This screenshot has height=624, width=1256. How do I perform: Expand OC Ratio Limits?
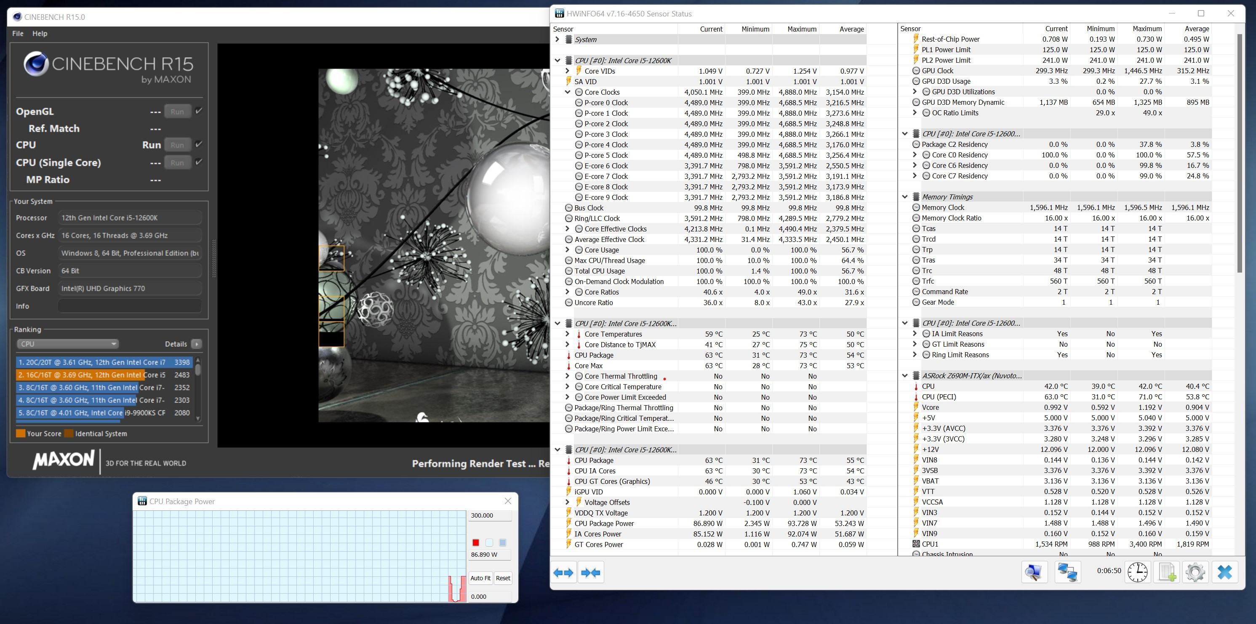click(915, 112)
